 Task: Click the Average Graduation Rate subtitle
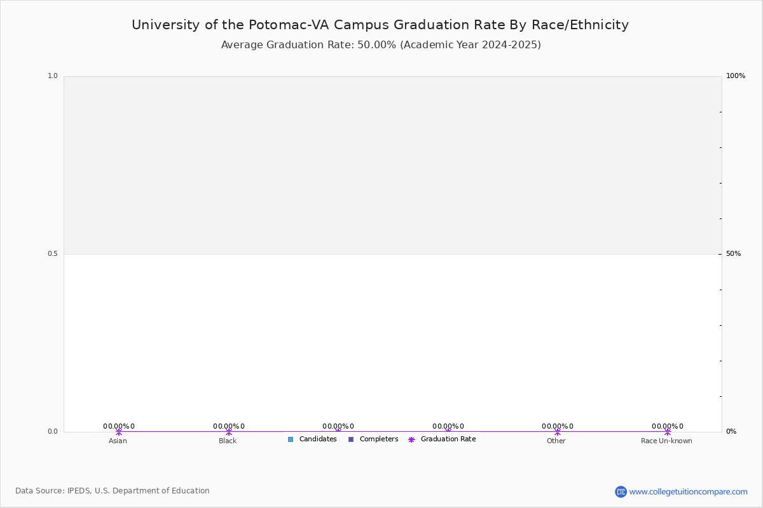click(381, 45)
